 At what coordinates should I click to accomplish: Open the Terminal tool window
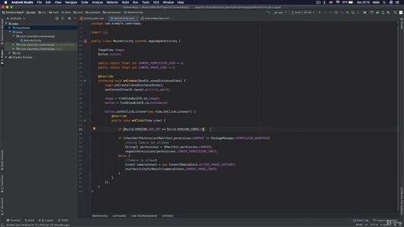(13, 220)
